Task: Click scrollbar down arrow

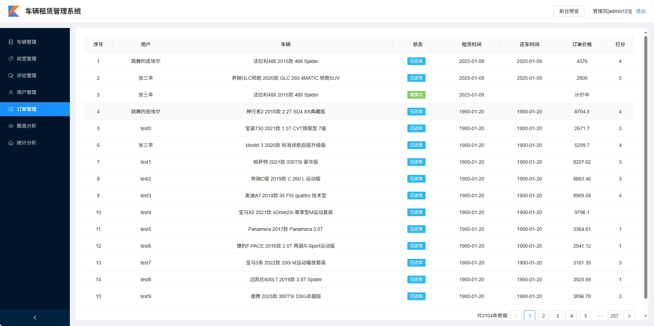Action: point(646,316)
